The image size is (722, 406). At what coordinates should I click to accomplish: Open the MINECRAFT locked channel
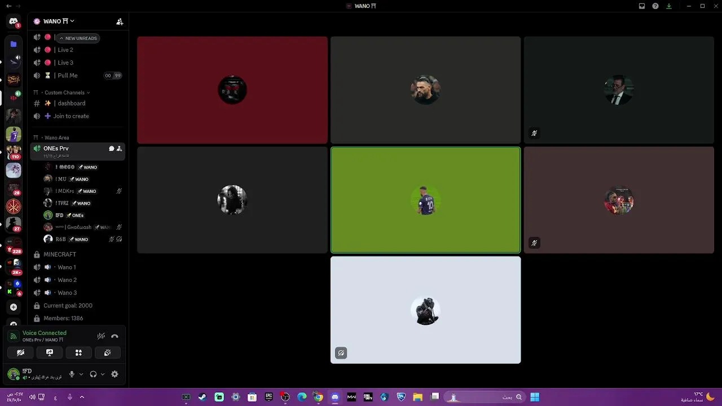[x=78, y=254]
